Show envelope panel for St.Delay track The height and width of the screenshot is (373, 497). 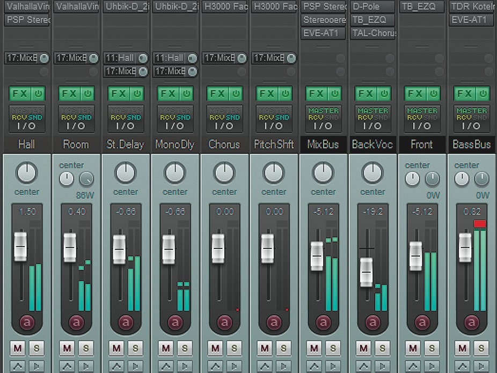tap(117, 367)
